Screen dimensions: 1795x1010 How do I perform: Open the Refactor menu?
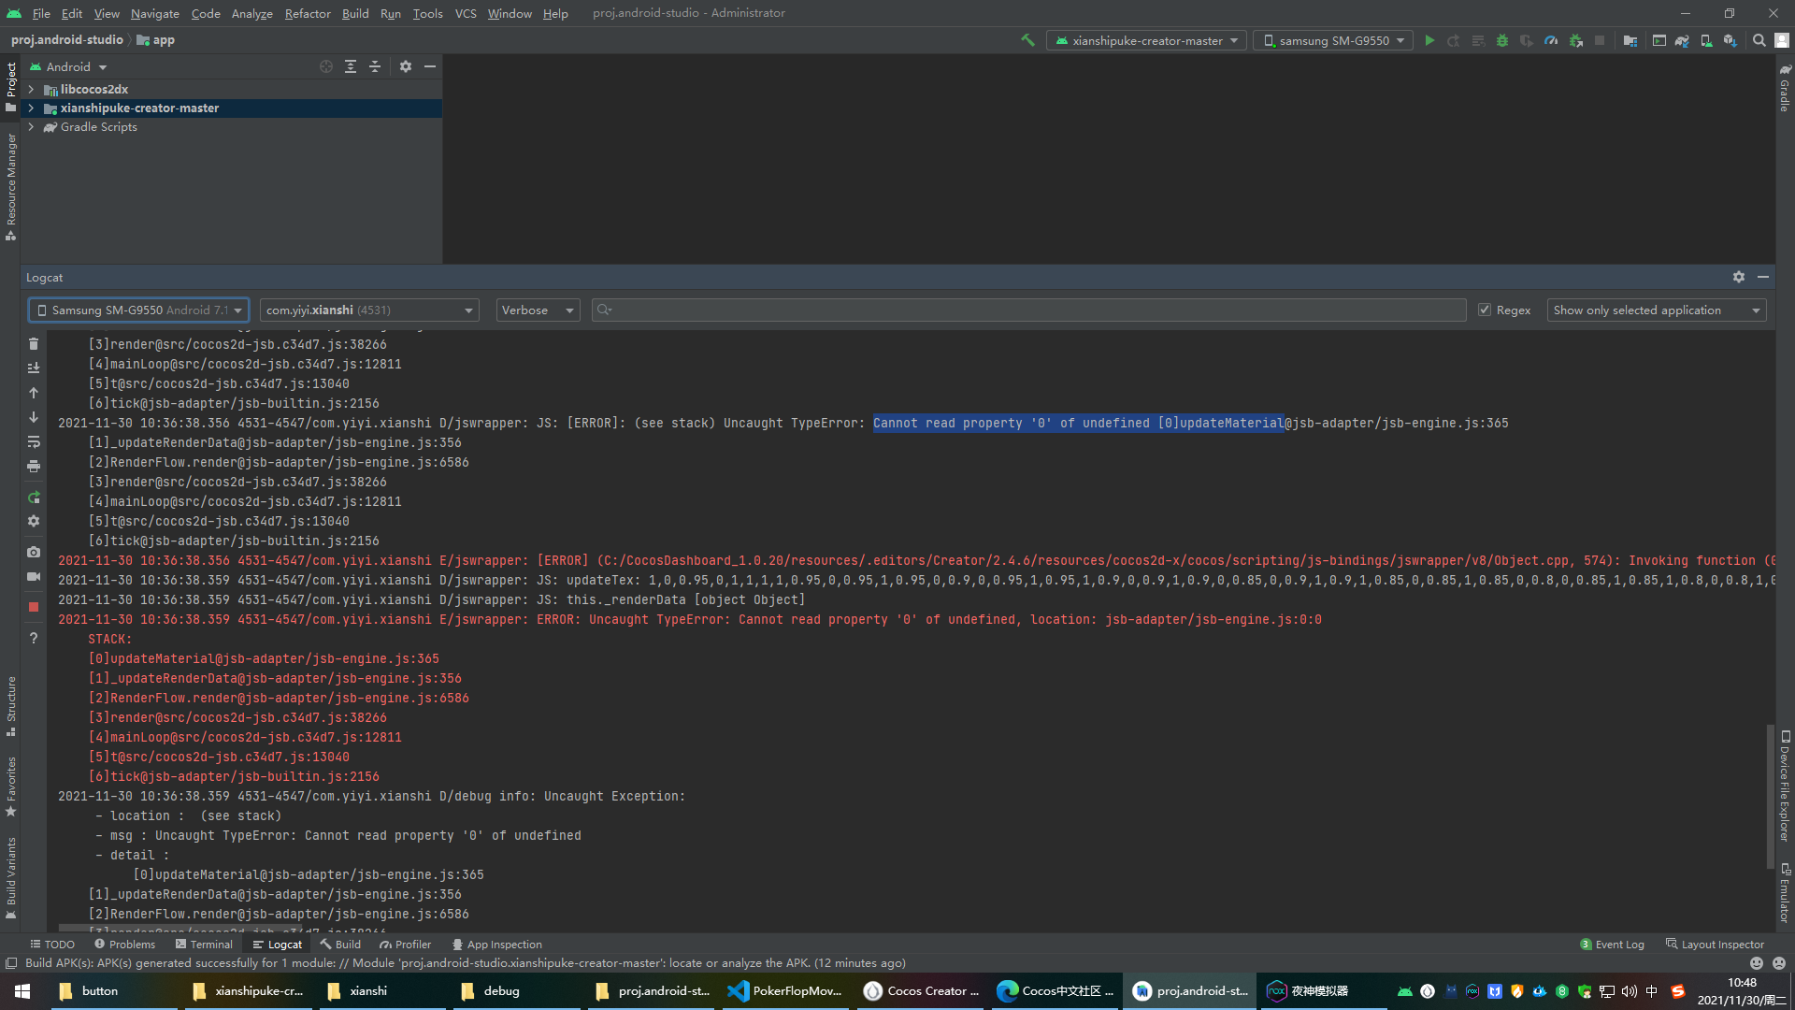(308, 13)
